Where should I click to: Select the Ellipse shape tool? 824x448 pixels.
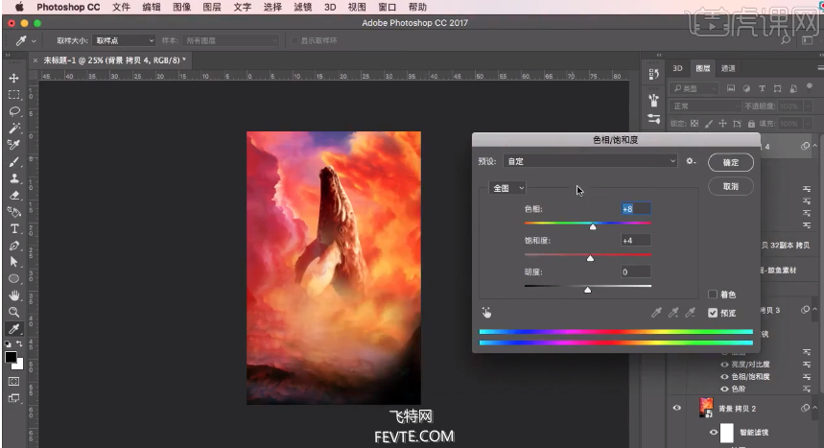(x=14, y=279)
